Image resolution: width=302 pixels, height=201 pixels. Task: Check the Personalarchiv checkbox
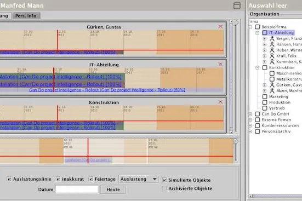(x=258, y=131)
